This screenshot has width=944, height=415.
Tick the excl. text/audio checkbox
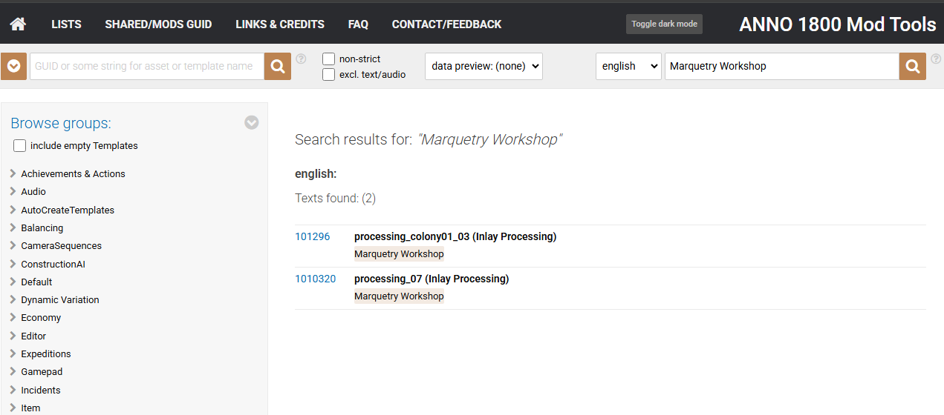[328, 74]
